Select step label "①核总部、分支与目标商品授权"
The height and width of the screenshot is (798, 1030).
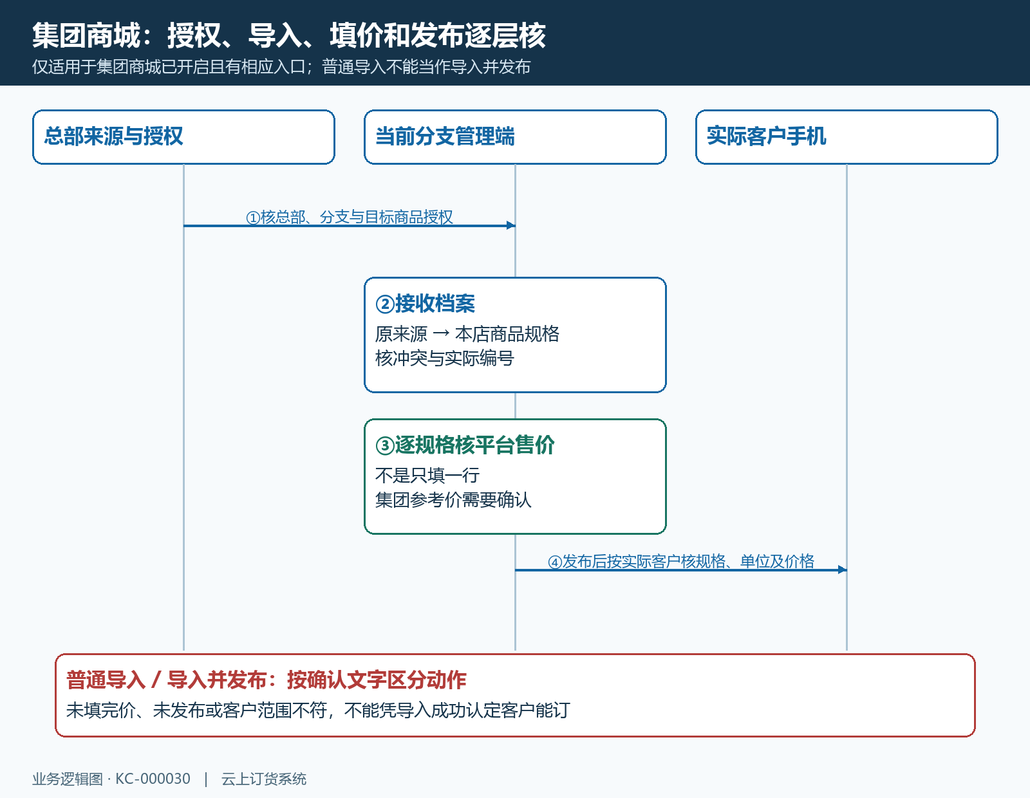(x=350, y=217)
